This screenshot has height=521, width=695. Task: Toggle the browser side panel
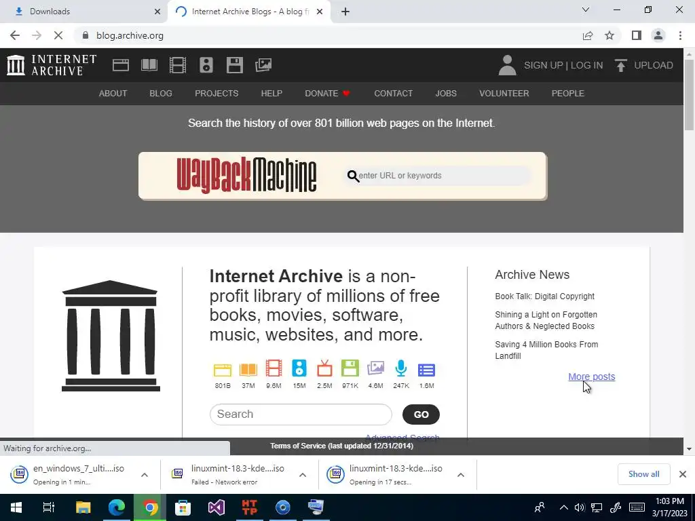pyautogui.click(x=637, y=35)
